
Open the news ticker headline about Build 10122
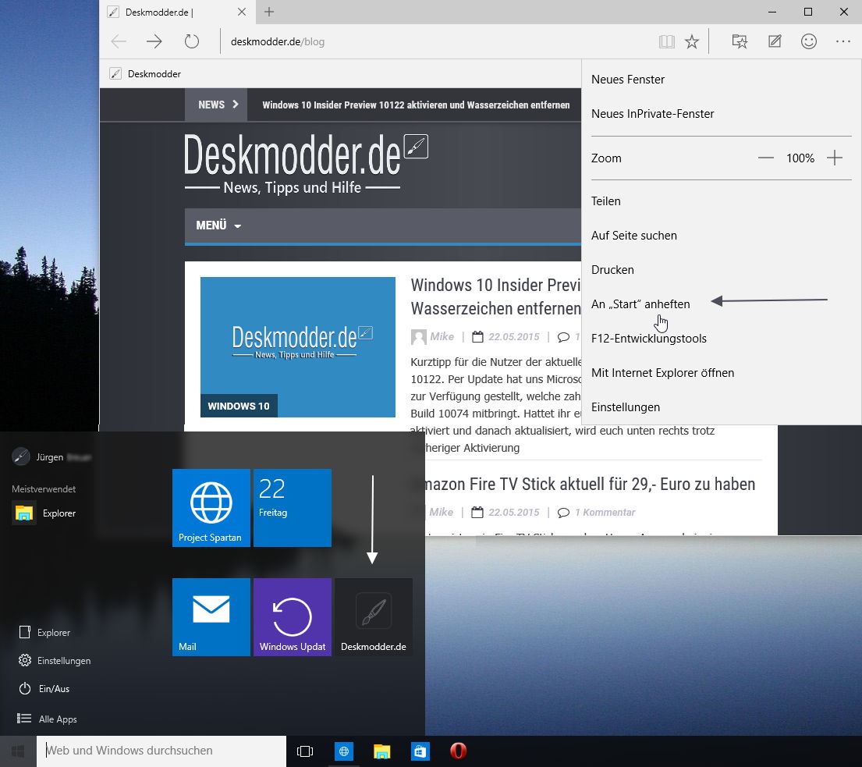pos(416,105)
